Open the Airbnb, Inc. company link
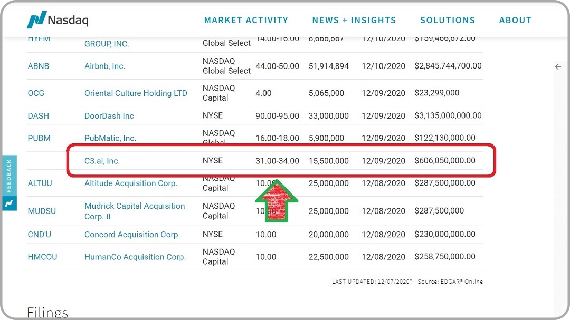The height and width of the screenshot is (320, 570). pos(104,66)
